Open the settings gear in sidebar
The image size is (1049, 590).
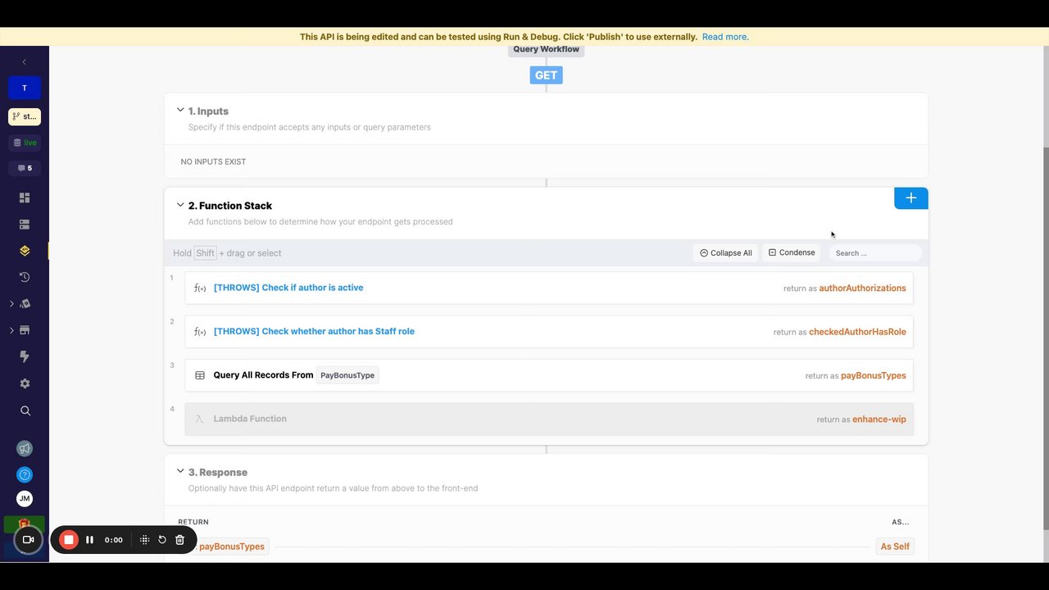(x=25, y=383)
